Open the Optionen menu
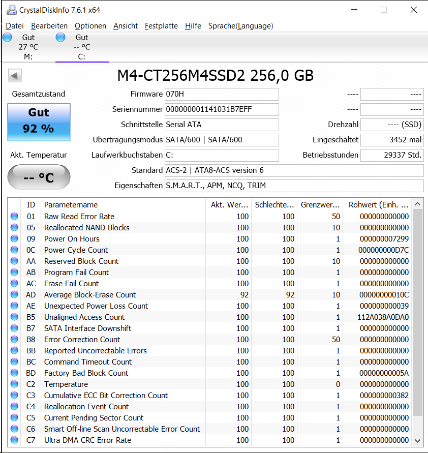Image resolution: width=428 pixels, height=453 pixels. tap(90, 26)
